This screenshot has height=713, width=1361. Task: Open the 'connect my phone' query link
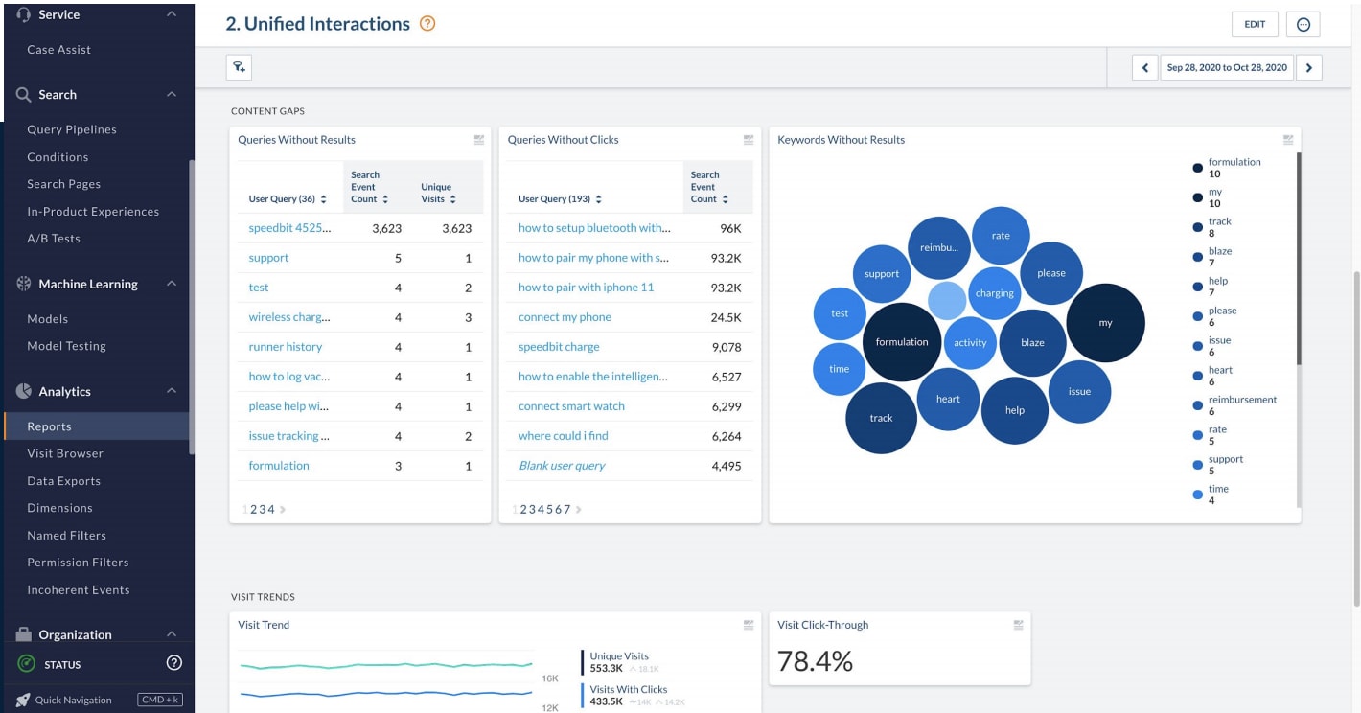click(565, 317)
